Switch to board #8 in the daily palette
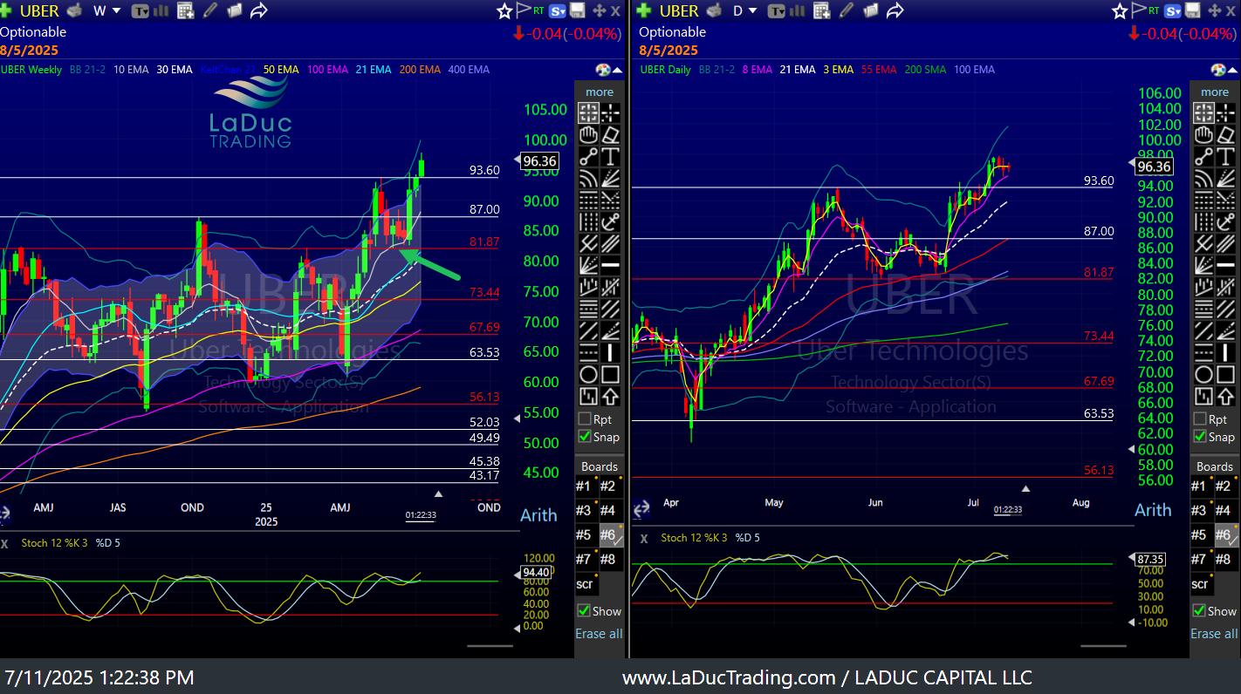 (x=1225, y=559)
